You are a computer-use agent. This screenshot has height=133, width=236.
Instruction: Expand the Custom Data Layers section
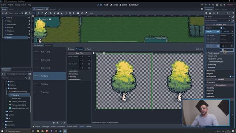coord(215,62)
